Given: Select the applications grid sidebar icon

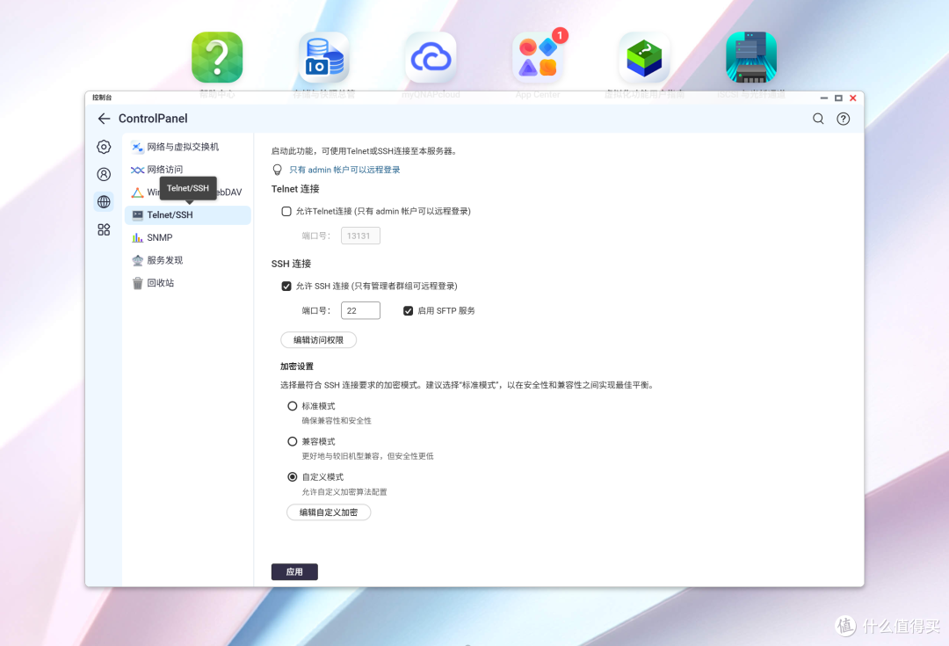Looking at the screenshot, I should tap(104, 229).
